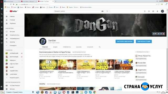Open Андрей Boiko subscription in left sidebar
168x94 pixels.
14,71
